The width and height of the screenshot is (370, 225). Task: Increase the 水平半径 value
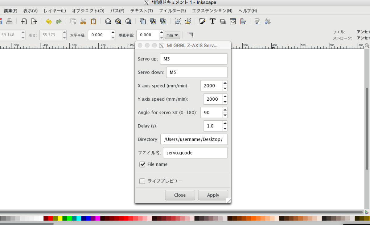(x=113, y=32)
